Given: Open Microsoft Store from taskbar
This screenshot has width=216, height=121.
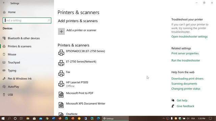Looking at the screenshot, I should (34, 118).
